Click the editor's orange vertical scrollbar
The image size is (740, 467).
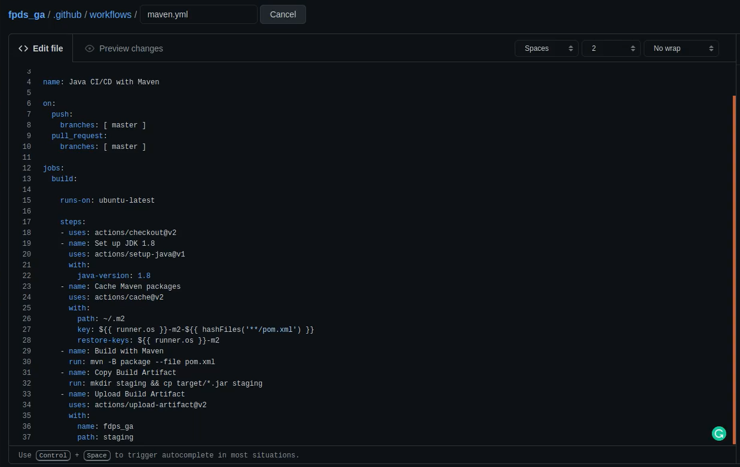pos(735,269)
